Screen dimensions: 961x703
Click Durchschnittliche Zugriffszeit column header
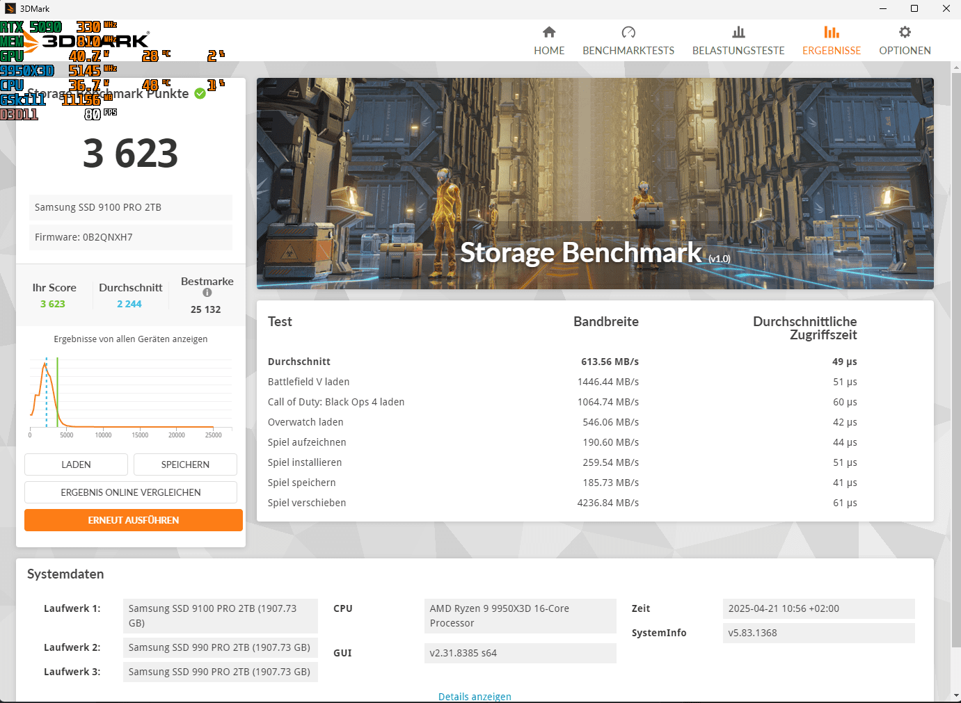click(x=805, y=328)
